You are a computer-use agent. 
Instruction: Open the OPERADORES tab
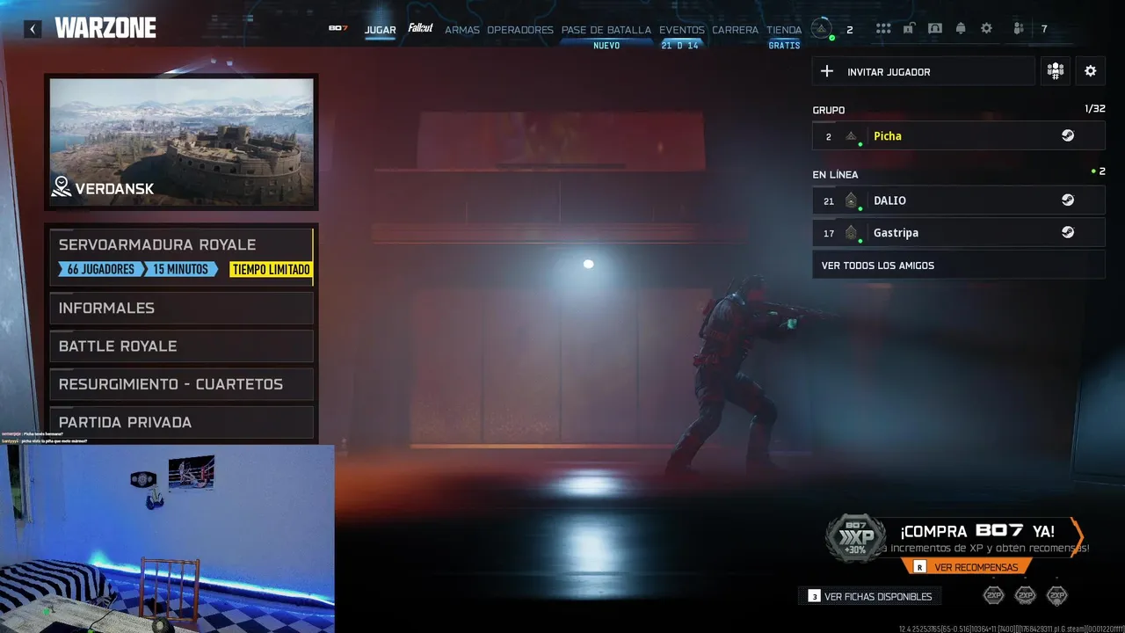(x=520, y=29)
